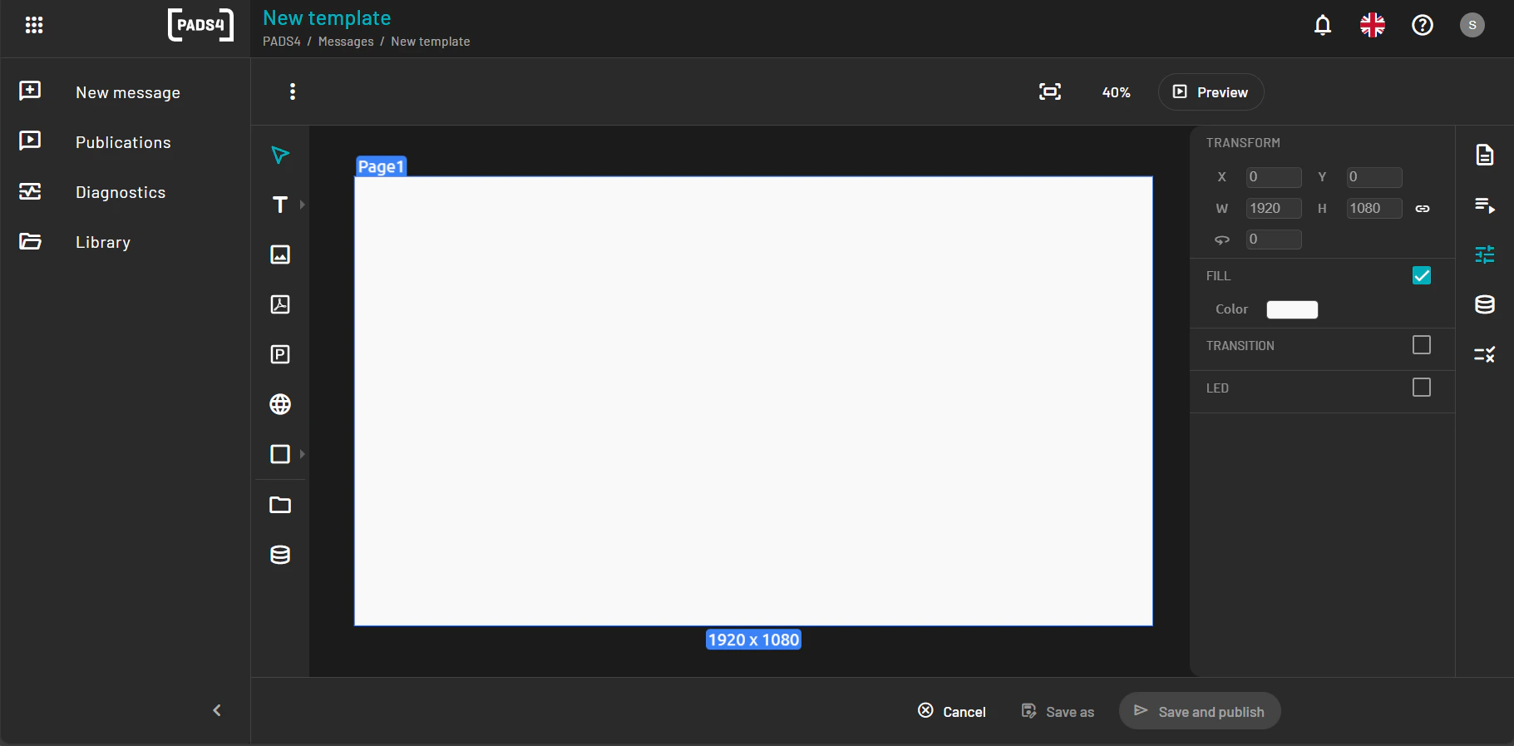
Task: Open the apps grid menu
Action: click(34, 25)
